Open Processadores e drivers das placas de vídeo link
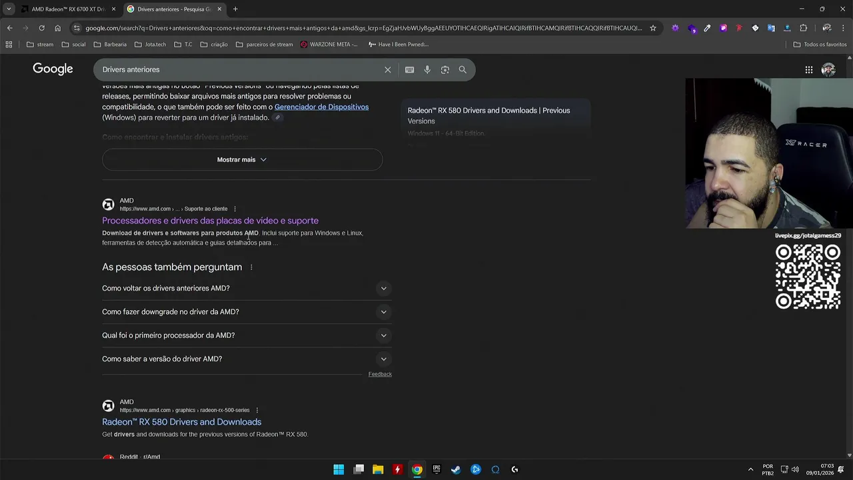Image resolution: width=853 pixels, height=480 pixels. point(210,221)
